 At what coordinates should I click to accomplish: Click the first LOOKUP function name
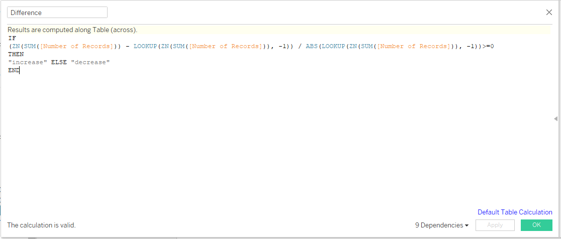point(145,46)
